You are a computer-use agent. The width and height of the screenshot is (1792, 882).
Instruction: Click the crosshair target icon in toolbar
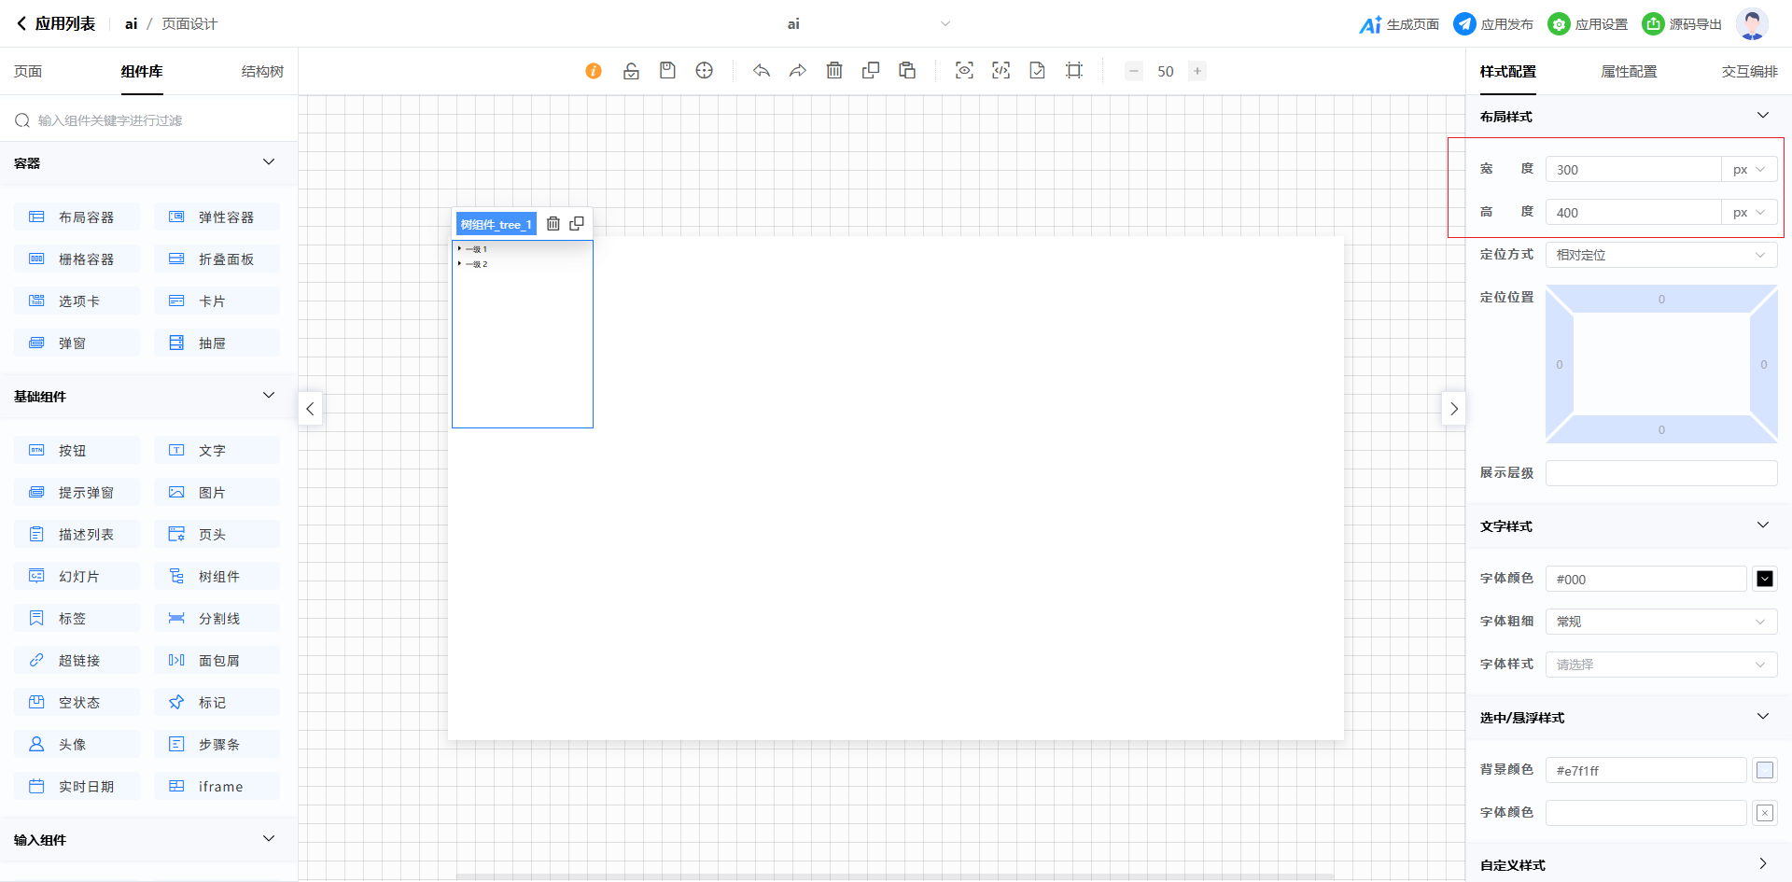click(705, 71)
